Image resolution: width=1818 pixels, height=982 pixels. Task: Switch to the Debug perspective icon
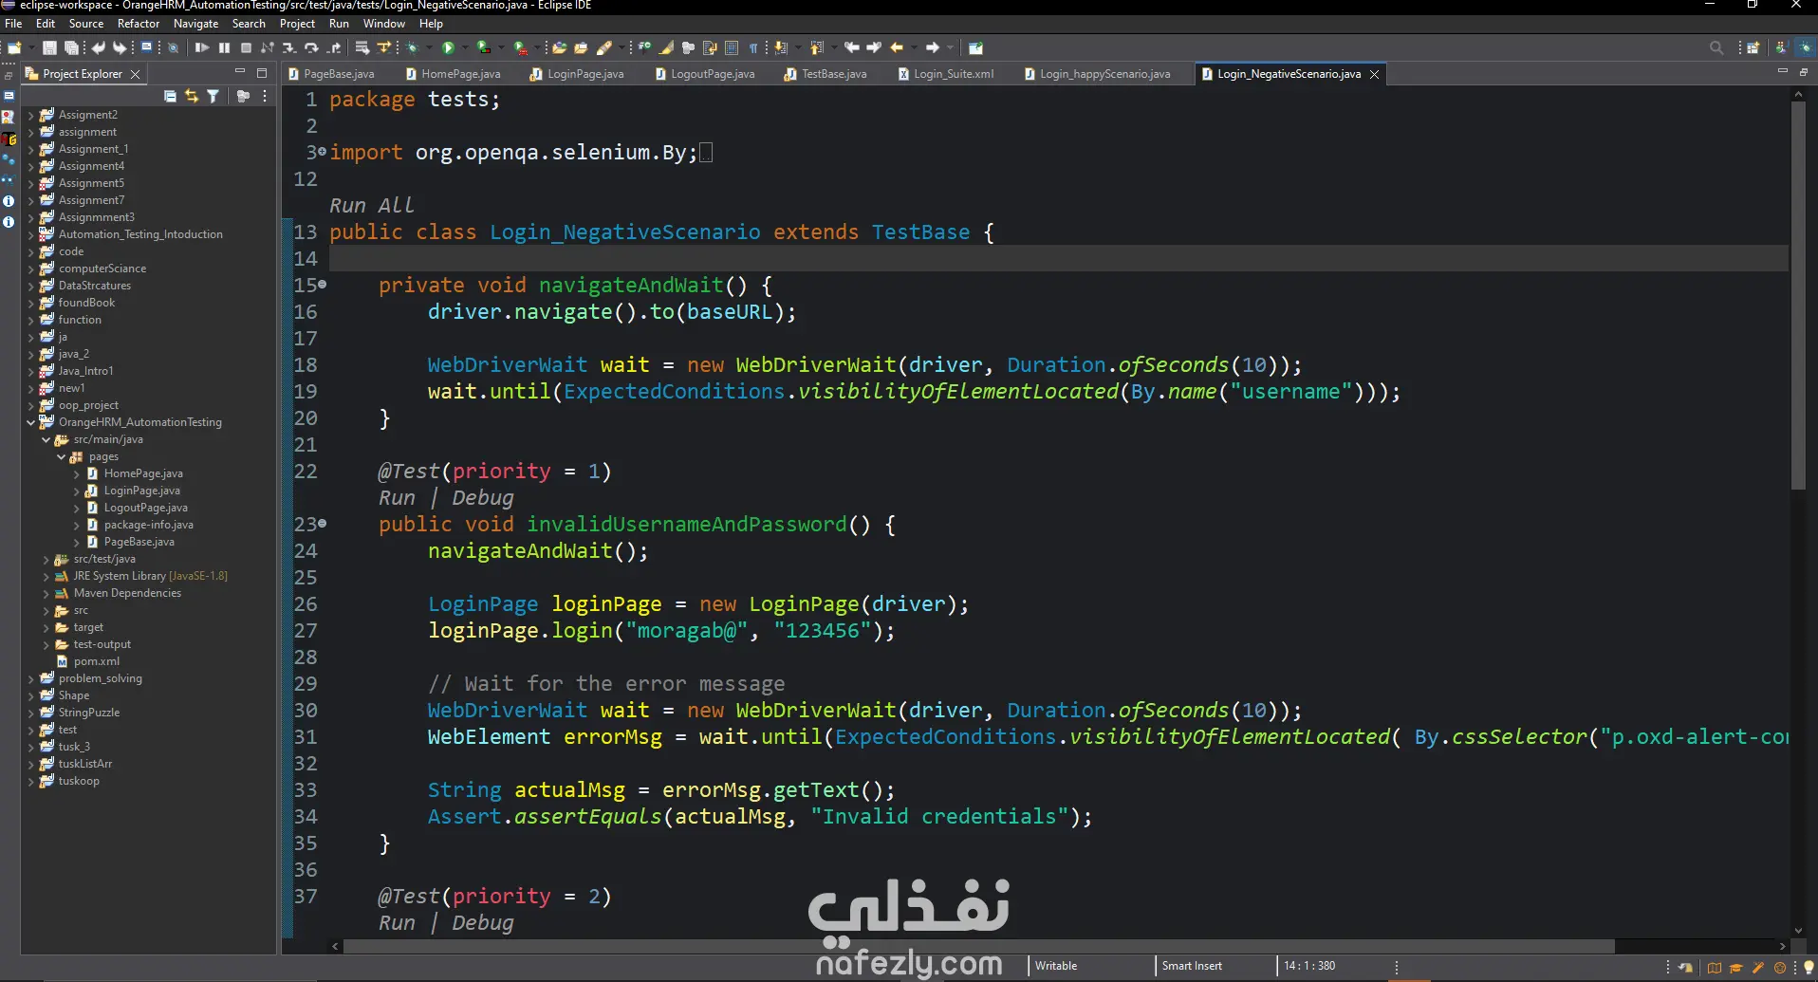point(1806,47)
